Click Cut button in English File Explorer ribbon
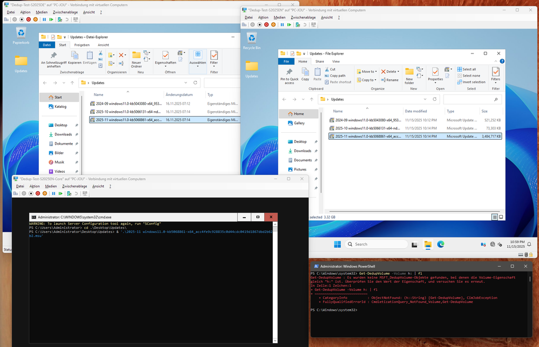 pos(330,70)
